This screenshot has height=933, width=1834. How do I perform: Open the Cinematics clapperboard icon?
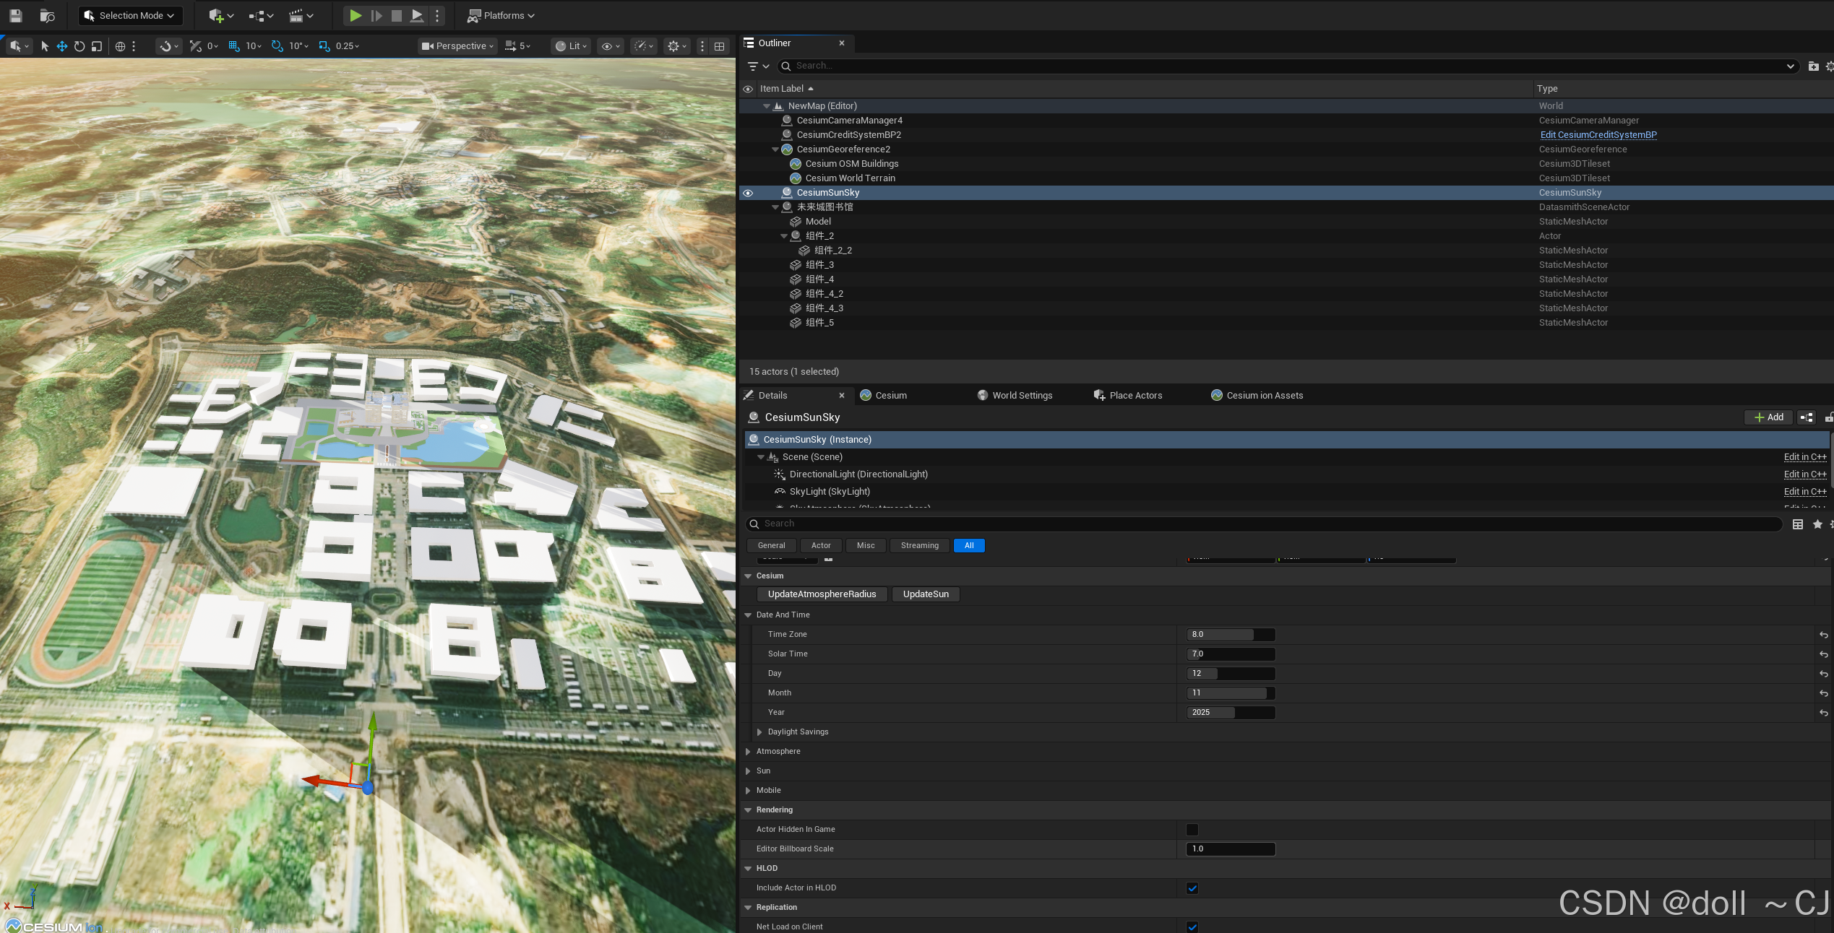pyautogui.click(x=298, y=15)
